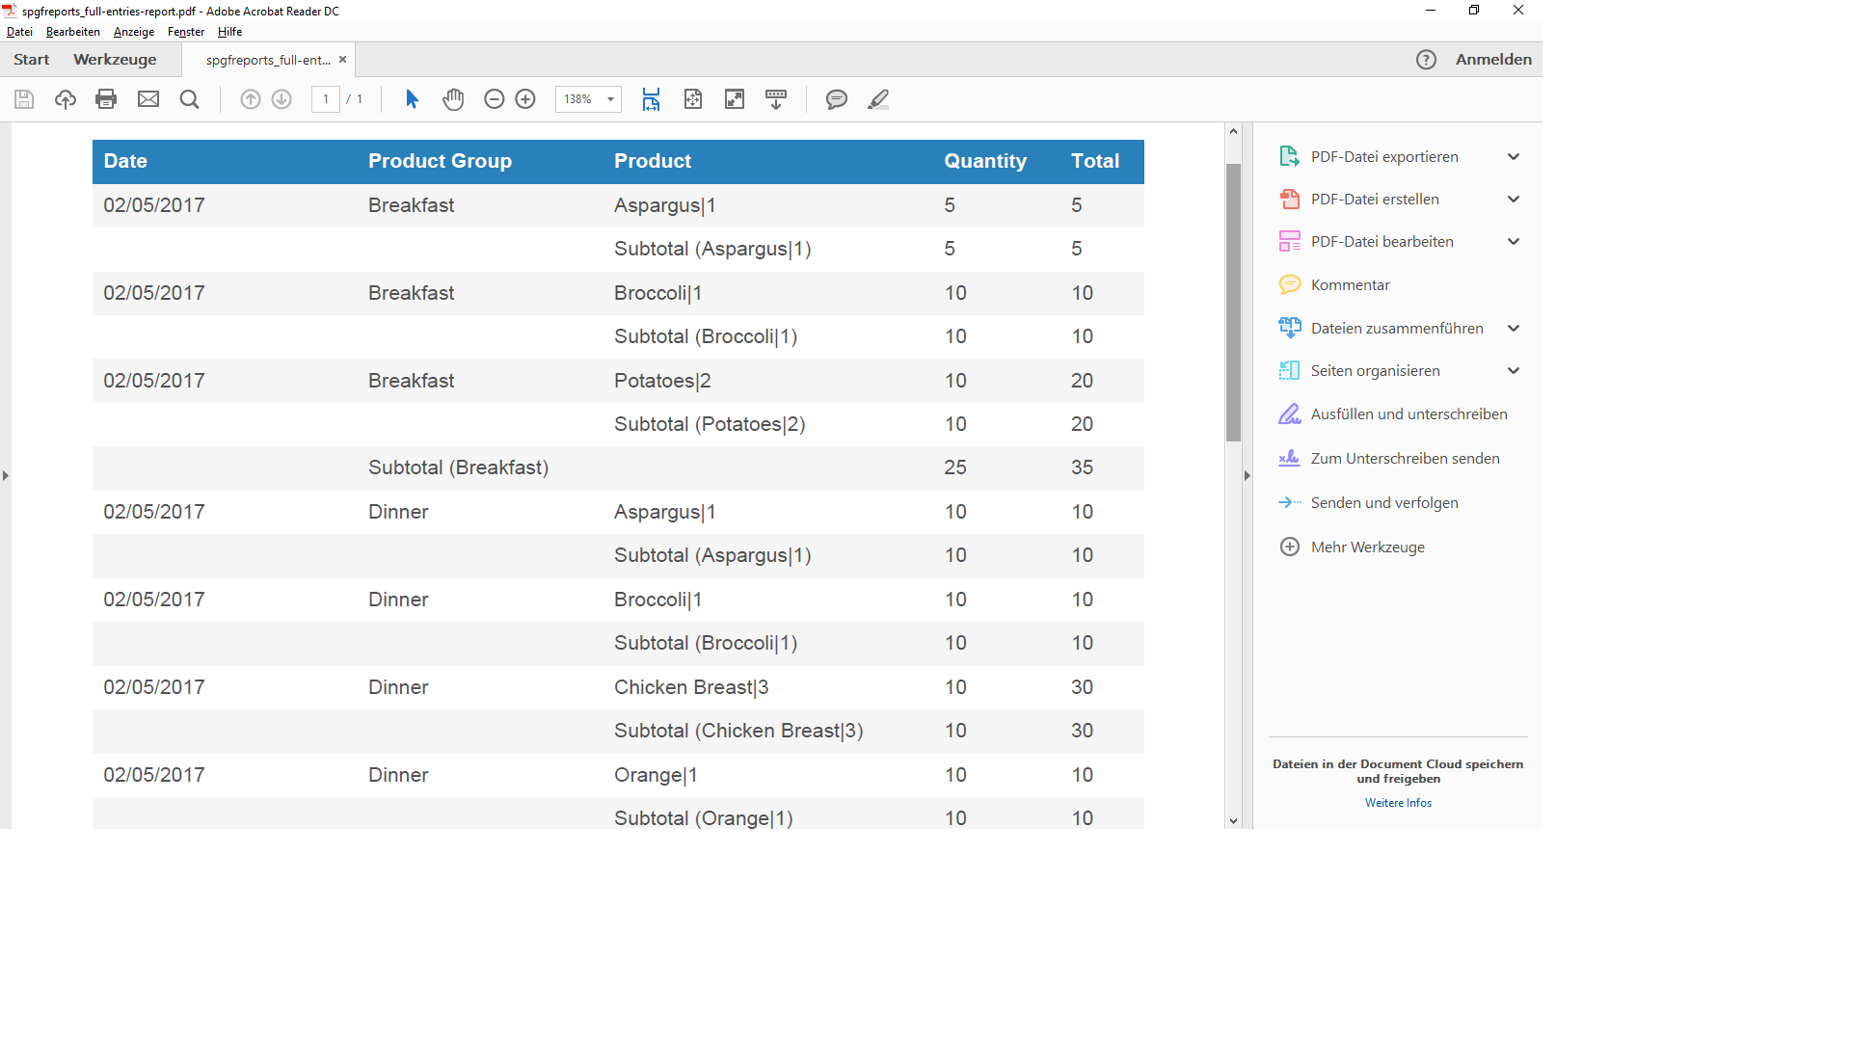Image resolution: width=1851 pixels, height=1041 pixels.
Task: Open the Anzeige menu
Action: point(134,32)
